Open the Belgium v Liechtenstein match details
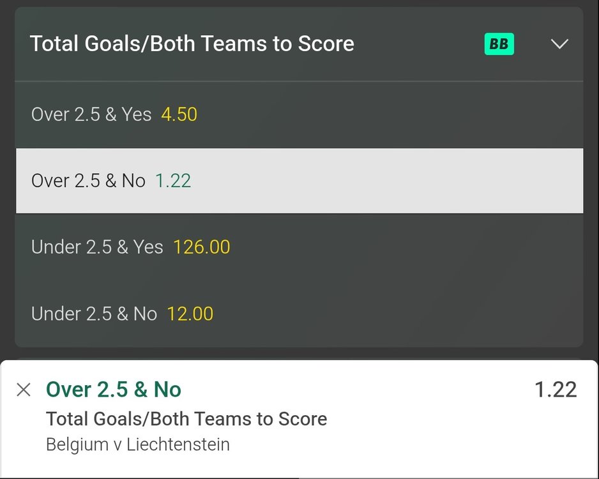599x479 pixels. click(x=137, y=445)
